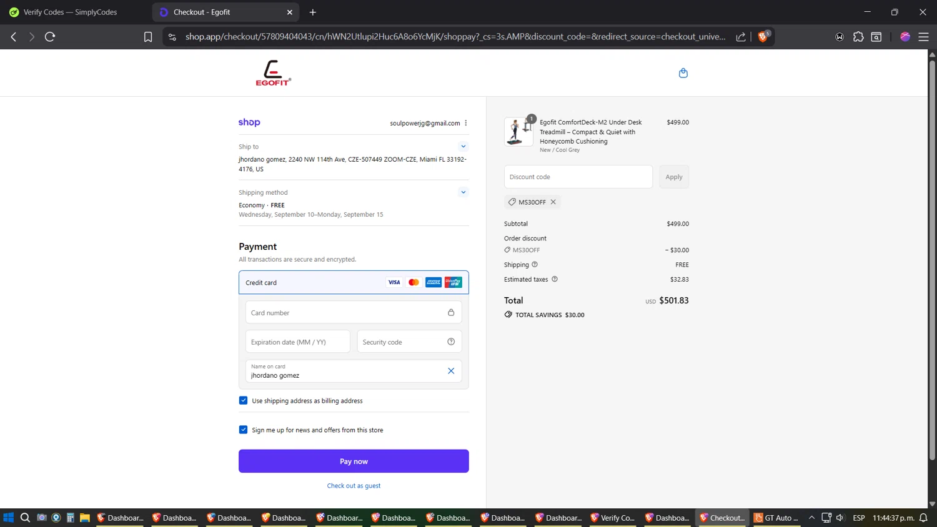Viewport: 937px width, 527px height.
Task: Click the UnionPay icon
Action: [x=454, y=282]
